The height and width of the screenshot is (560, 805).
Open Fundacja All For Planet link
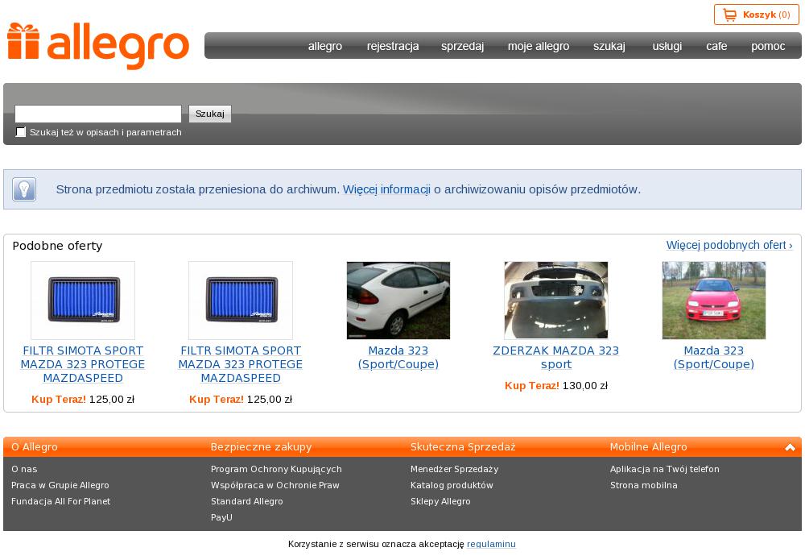[x=60, y=501]
